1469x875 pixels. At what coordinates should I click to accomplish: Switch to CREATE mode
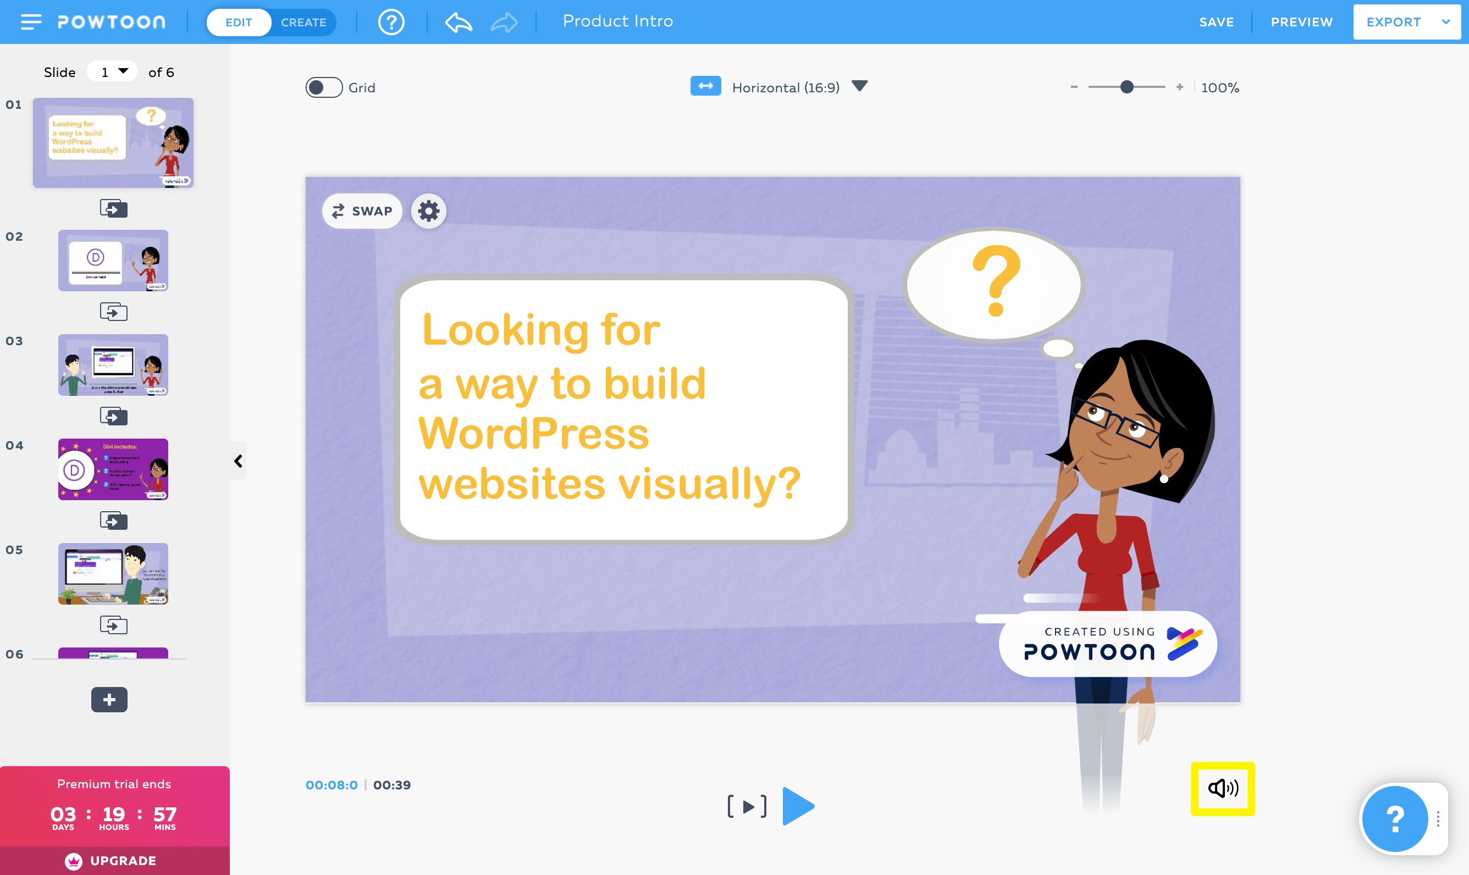click(303, 23)
